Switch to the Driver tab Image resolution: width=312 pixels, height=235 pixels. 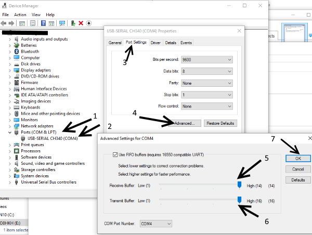click(x=155, y=43)
